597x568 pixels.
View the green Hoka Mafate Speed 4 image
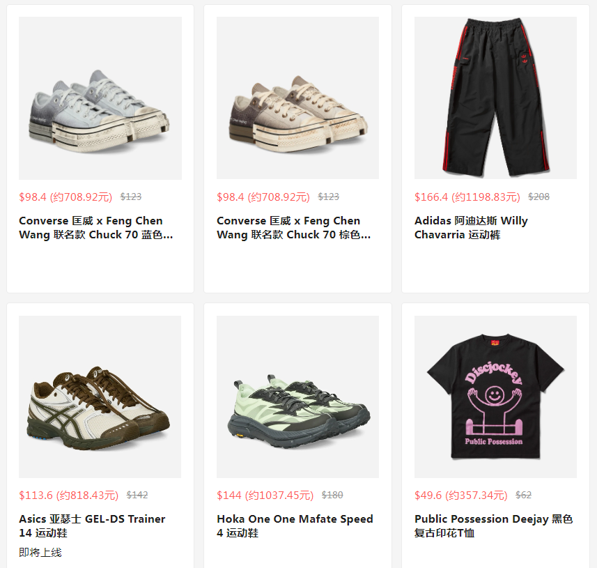pyautogui.click(x=297, y=397)
